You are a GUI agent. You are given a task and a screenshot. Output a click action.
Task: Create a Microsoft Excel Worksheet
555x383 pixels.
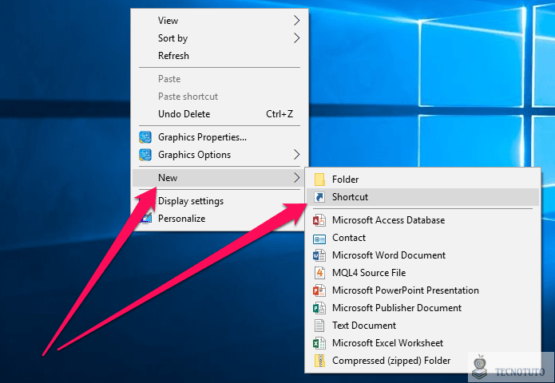coord(422,343)
